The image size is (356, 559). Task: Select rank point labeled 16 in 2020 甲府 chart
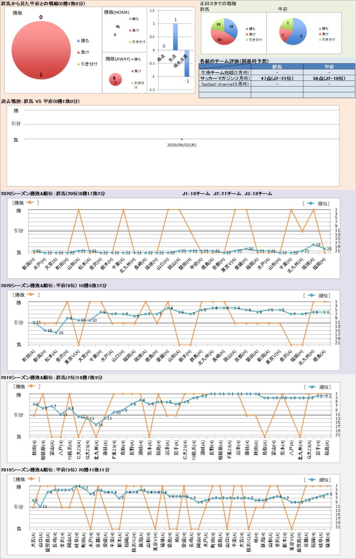[x=56, y=332]
